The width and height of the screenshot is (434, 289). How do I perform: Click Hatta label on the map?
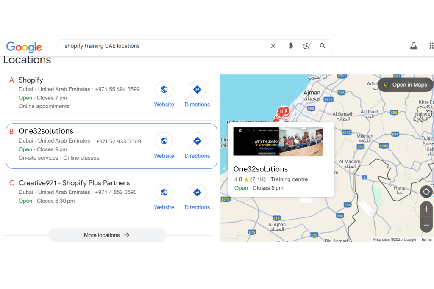399,188
